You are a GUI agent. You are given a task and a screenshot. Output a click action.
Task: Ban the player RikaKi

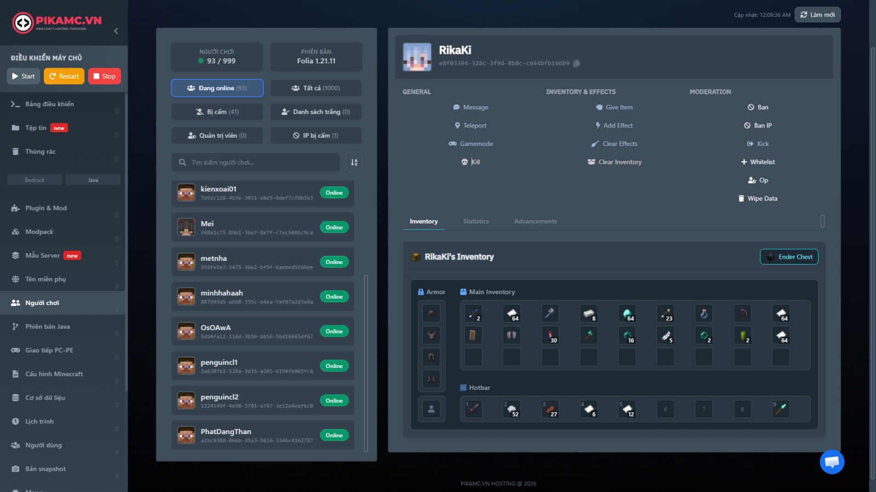click(758, 108)
